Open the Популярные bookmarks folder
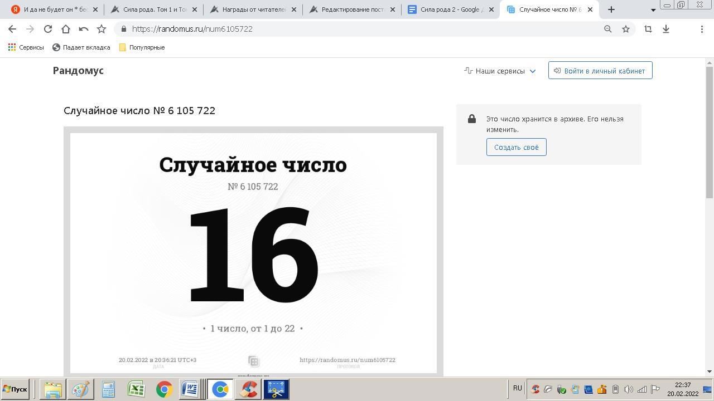This screenshot has width=714, height=401. pos(142,47)
